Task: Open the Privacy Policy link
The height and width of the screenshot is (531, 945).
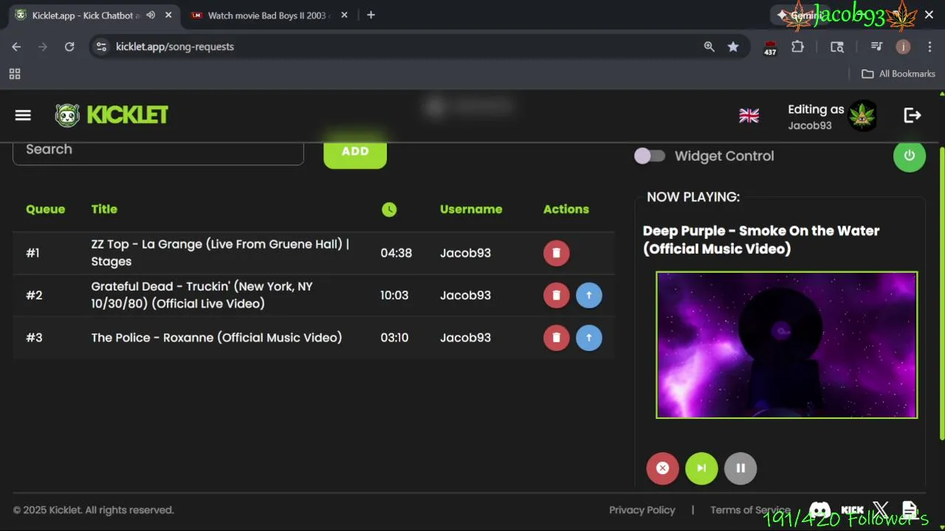Action: point(642,510)
